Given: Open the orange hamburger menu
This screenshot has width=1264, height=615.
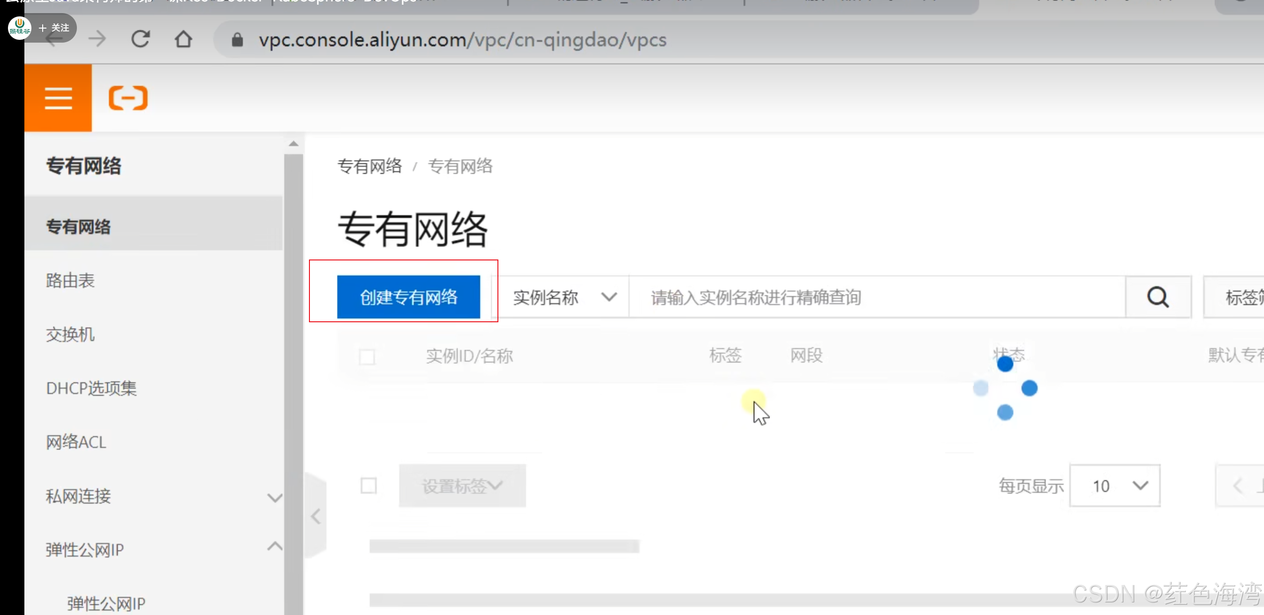Looking at the screenshot, I should point(58,98).
